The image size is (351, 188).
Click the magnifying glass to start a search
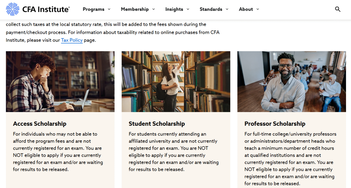tap(338, 9)
